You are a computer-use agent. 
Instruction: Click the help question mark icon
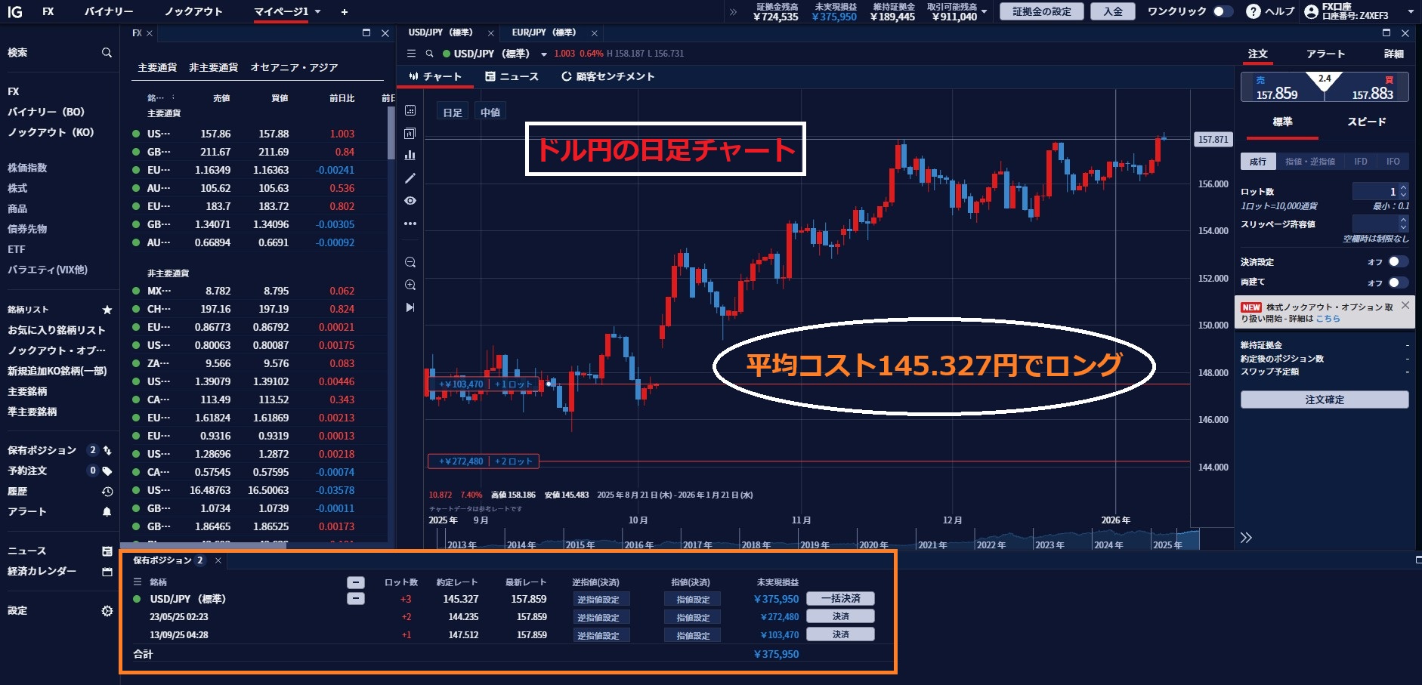point(1253,11)
